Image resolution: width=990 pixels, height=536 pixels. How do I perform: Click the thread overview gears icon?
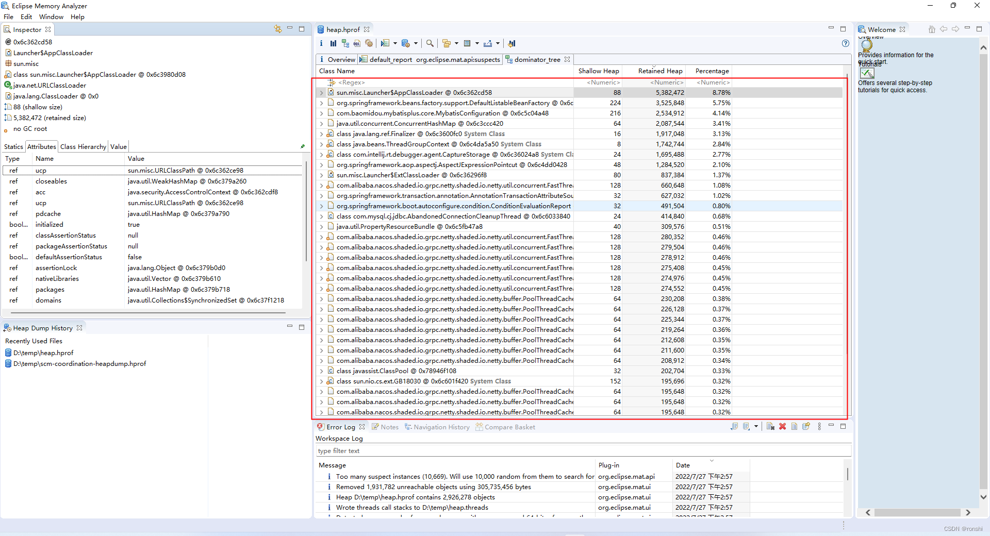(x=369, y=43)
